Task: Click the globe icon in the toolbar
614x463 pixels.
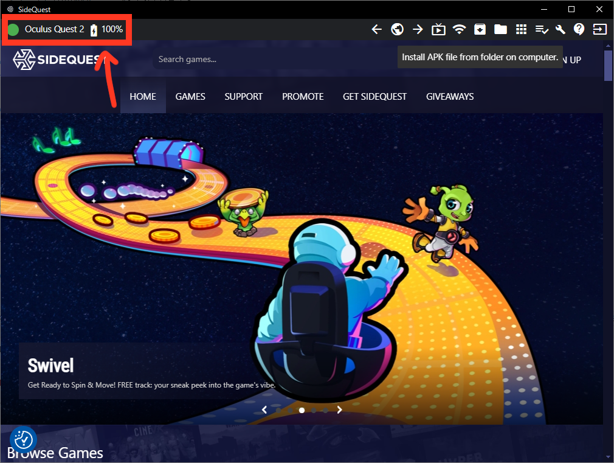Action: click(397, 29)
